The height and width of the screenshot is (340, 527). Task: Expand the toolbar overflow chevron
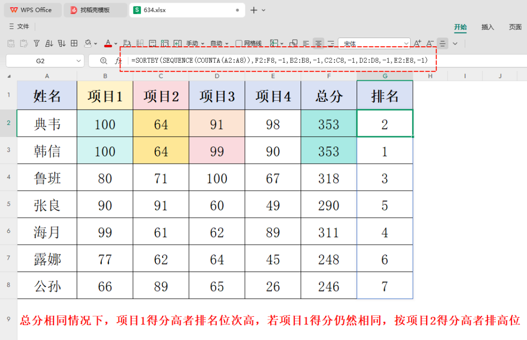pos(455,44)
